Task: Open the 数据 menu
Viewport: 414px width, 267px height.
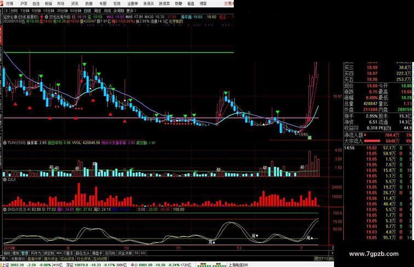Action: click(x=89, y=3)
